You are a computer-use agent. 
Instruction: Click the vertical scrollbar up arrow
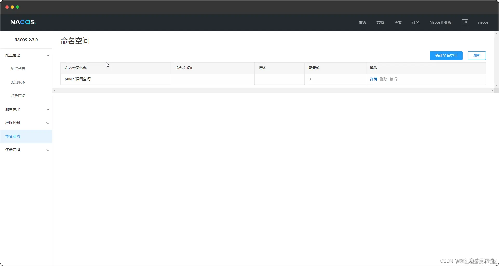[x=496, y=34]
